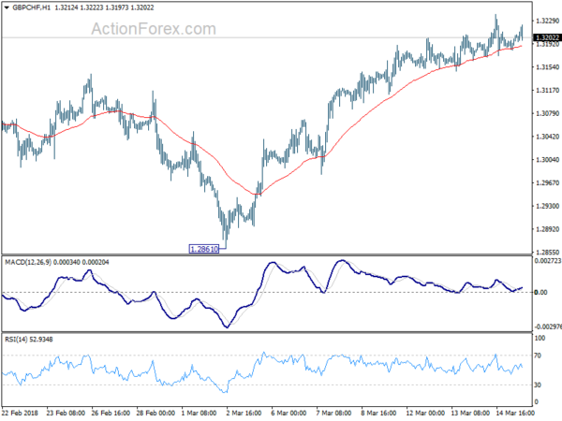Click the chart menu triangle beside GBPCHF,H1
This screenshot has width=562, height=421.
coord(7,7)
